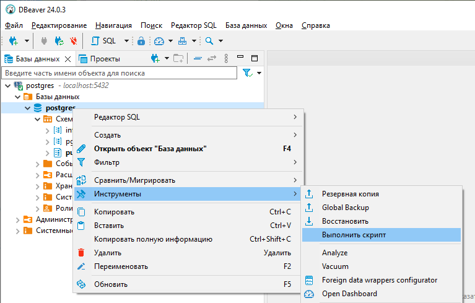Click the filter funnel icon beside search field
Viewport: 475px width, 303px height.
click(247, 73)
